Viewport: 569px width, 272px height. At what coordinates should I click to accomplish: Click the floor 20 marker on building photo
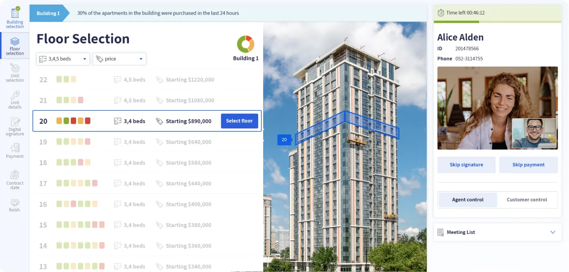pyautogui.click(x=284, y=140)
